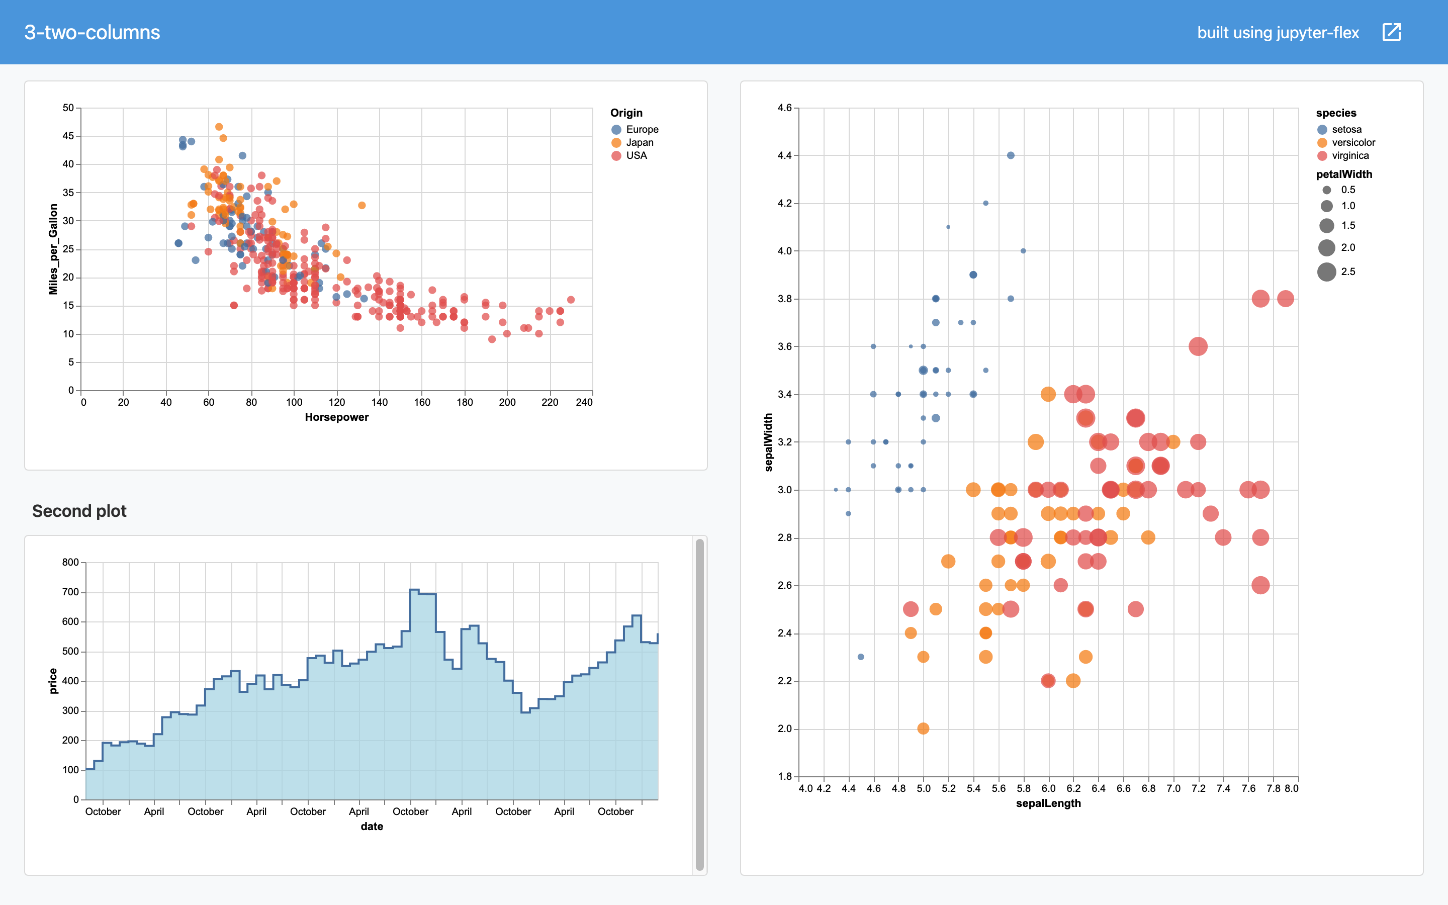The image size is (1448, 905).
Task: Click the Second plot heading
Action: (79, 511)
